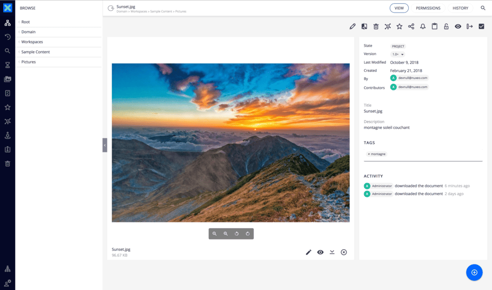Image resolution: width=492 pixels, height=290 pixels.
Task: Click devnull@nuxeo.com chip beside By
Action: (409, 78)
